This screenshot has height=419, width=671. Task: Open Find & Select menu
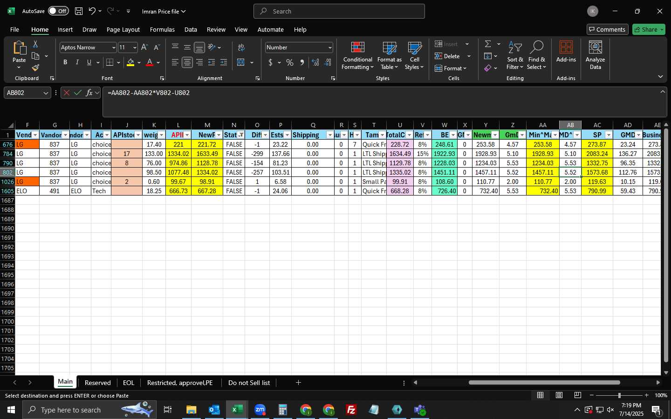pyautogui.click(x=536, y=56)
